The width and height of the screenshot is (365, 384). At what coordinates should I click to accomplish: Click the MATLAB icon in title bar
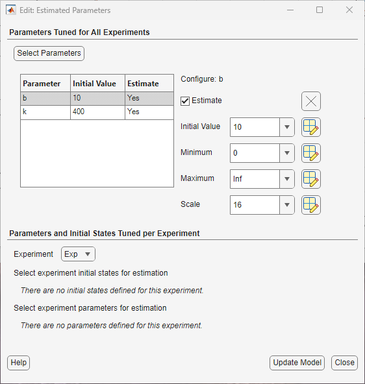point(11,10)
